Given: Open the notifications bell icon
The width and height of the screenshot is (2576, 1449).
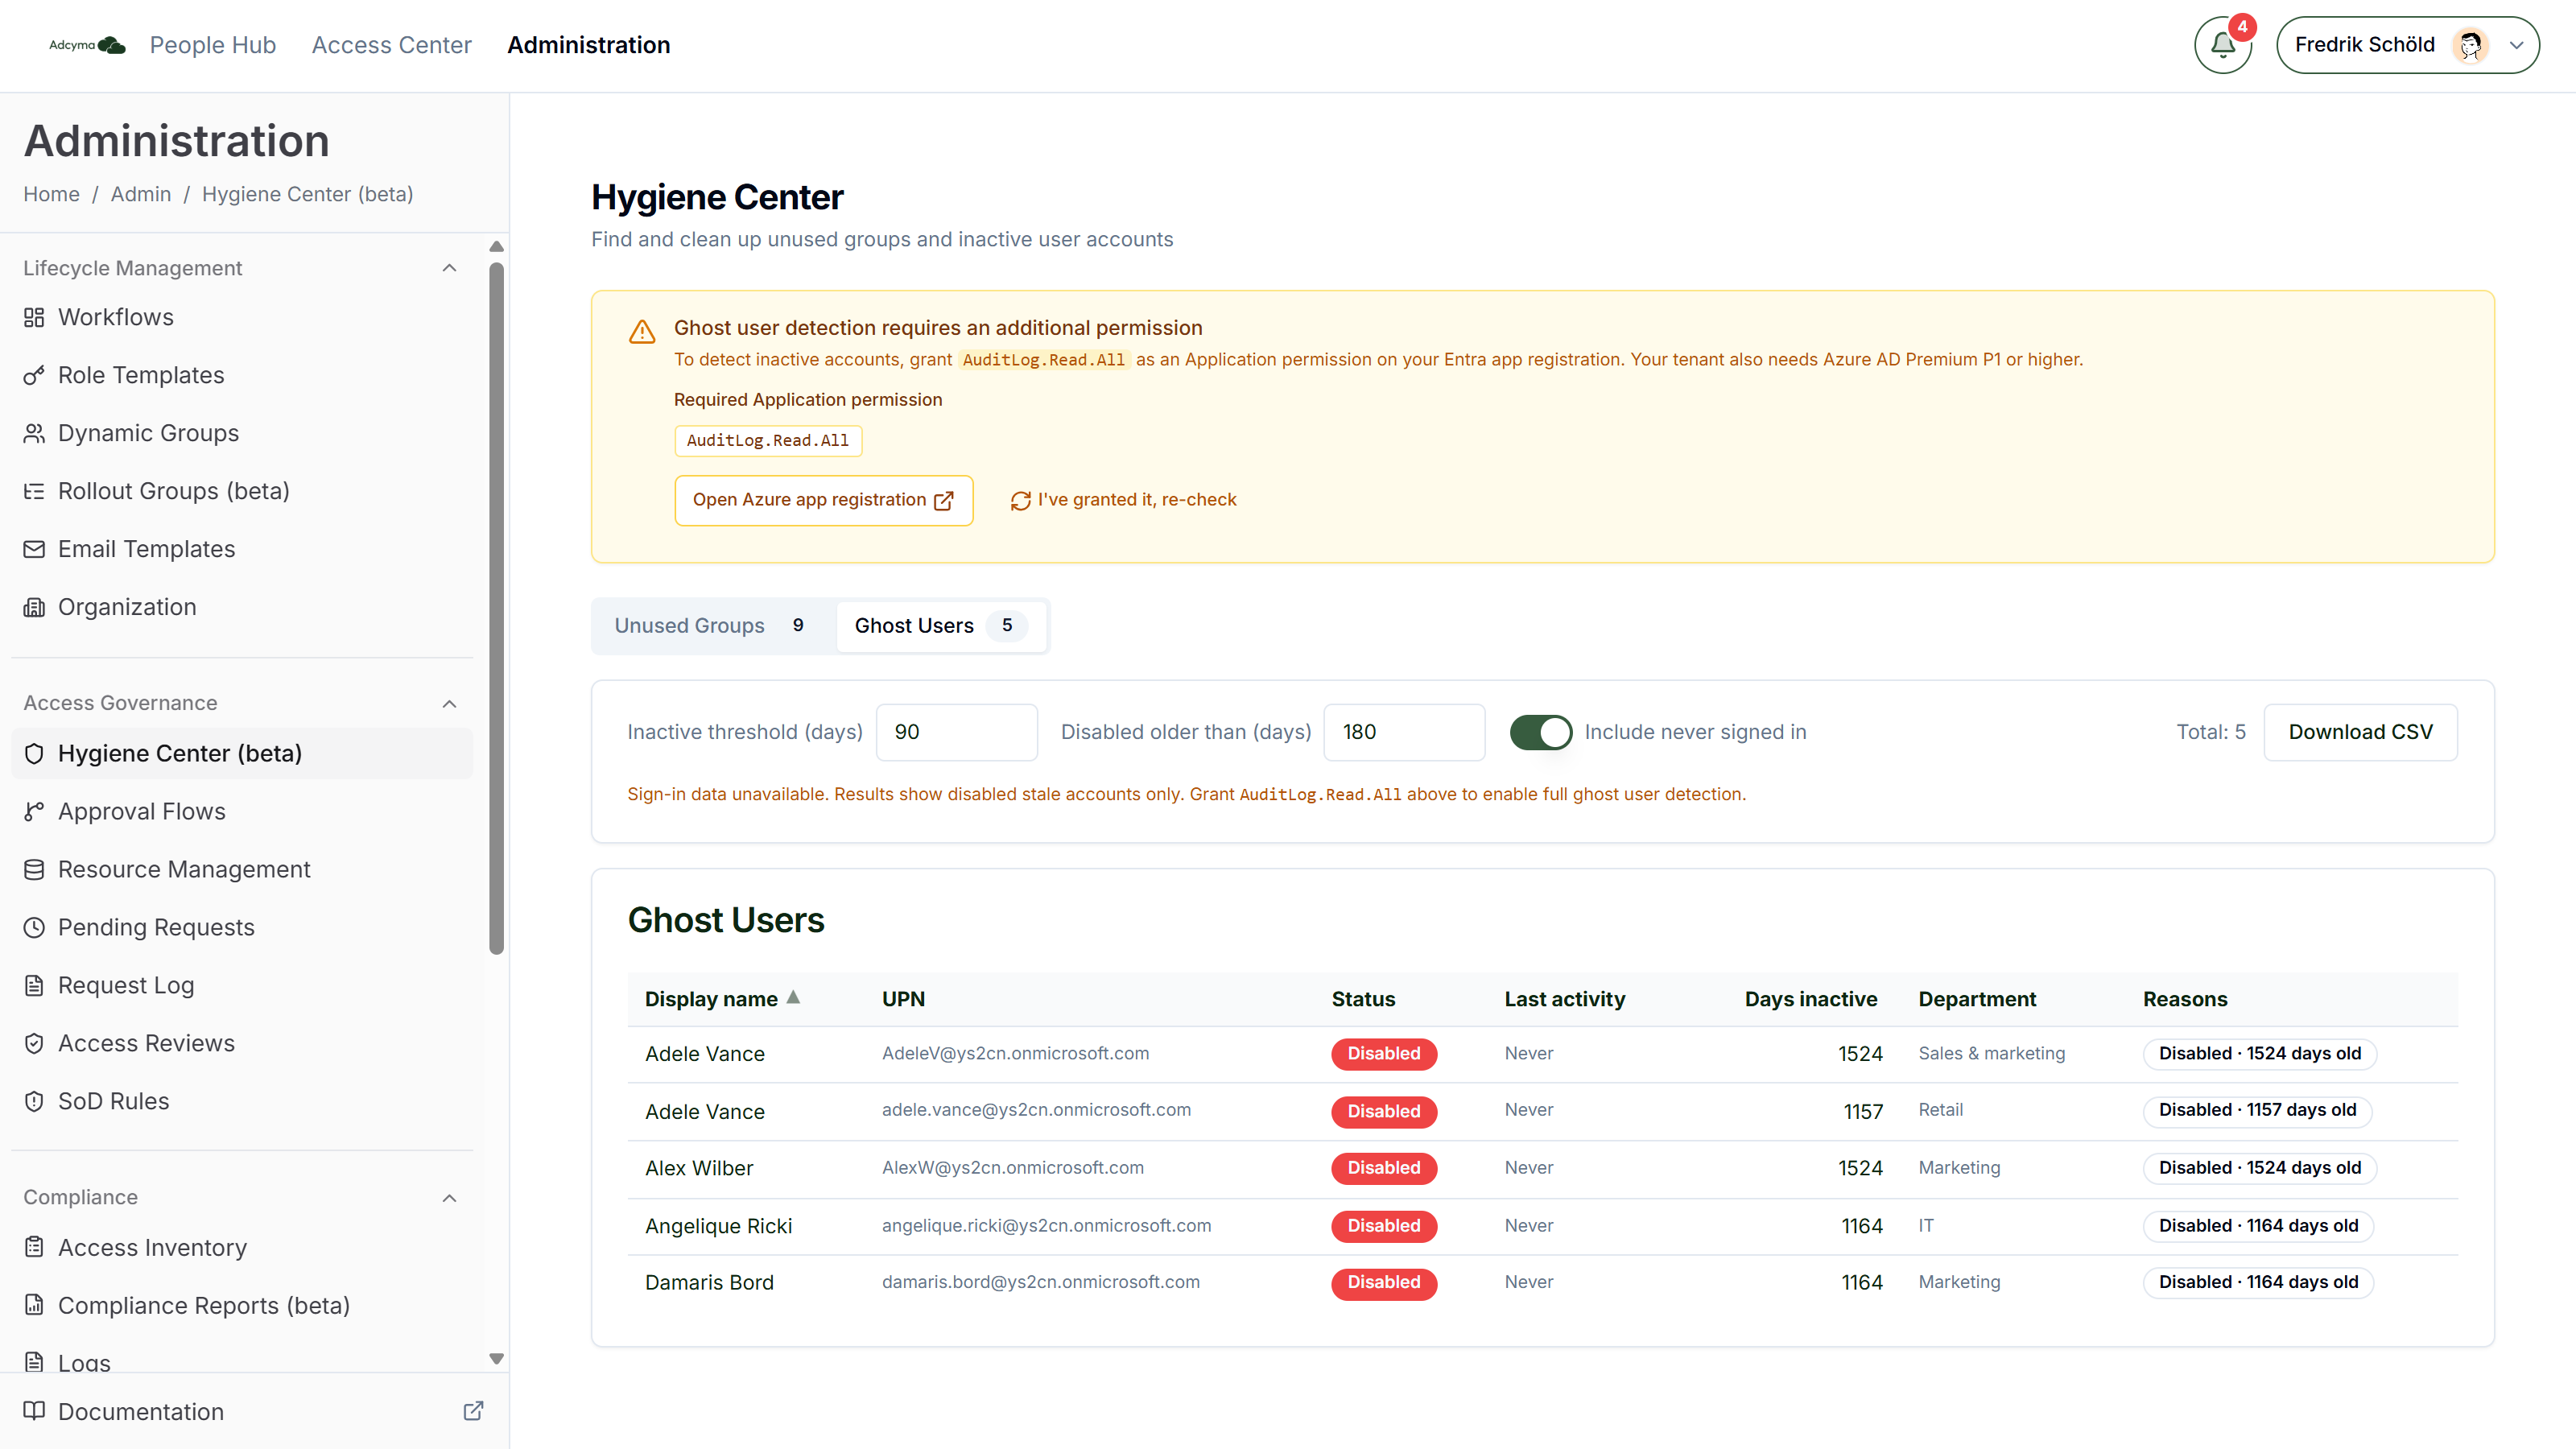Looking at the screenshot, I should click(x=2222, y=45).
